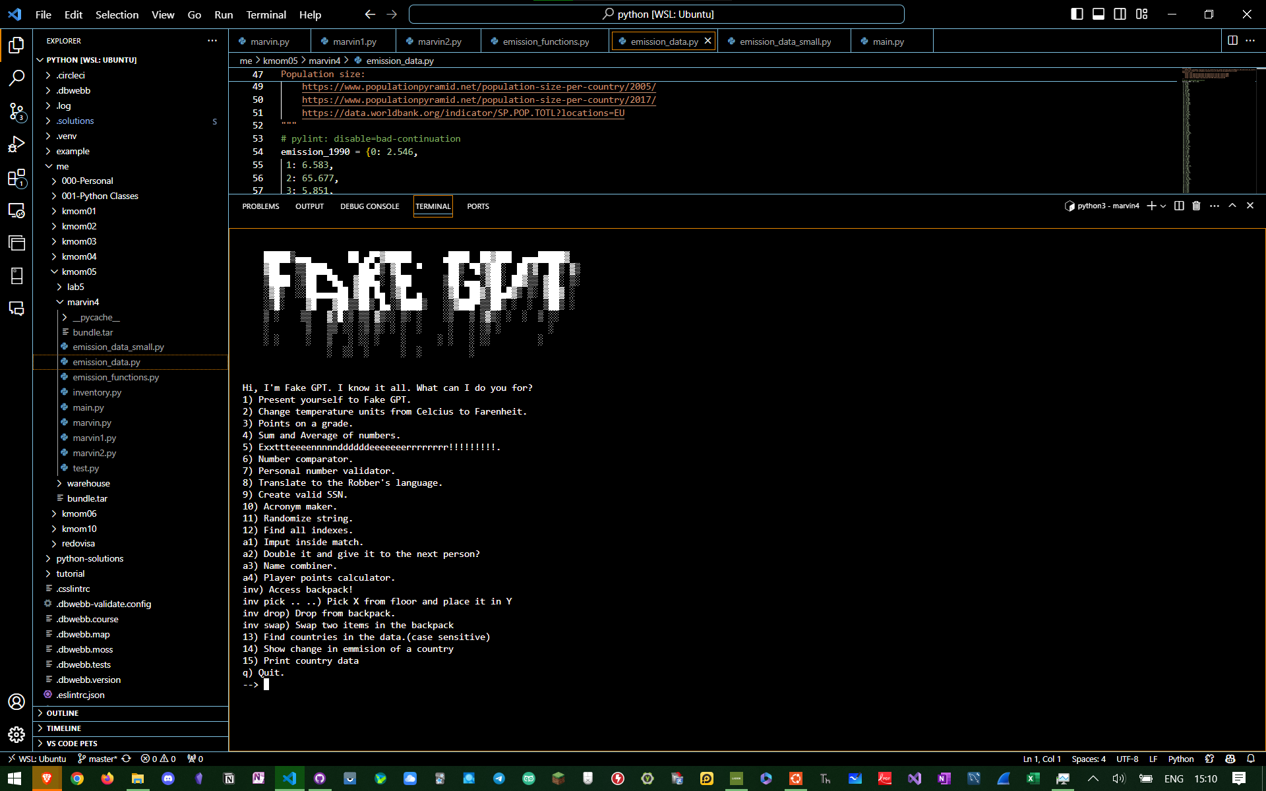1266x791 pixels.
Task: Open the Terminal menu
Action: click(265, 15)
